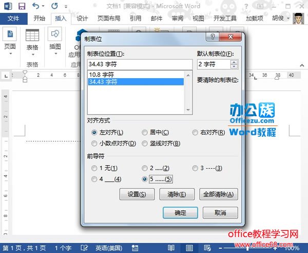Image resolution: width=308 pixels, height=253 pixels.
Task: Click the tab list scroll up arrow
Action: coord(188,76)
